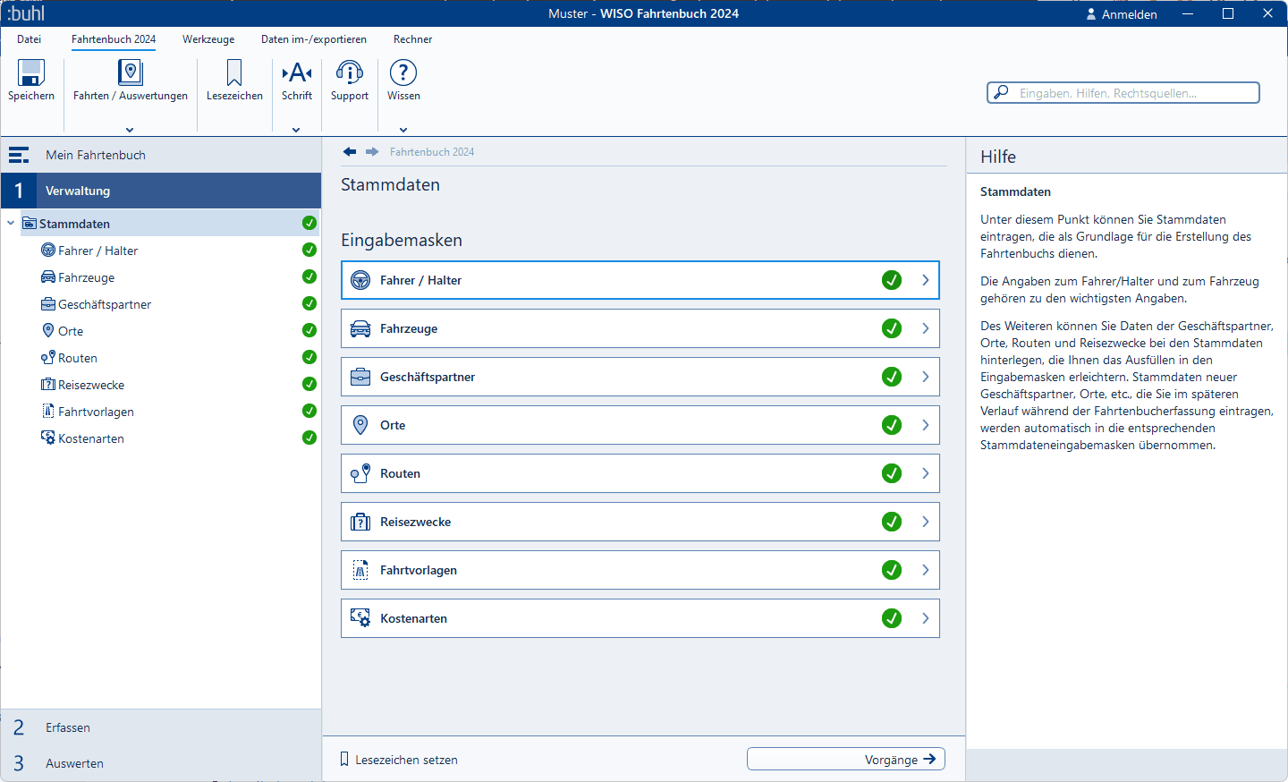
Task: Open the Werkzeuge tab
Action: coord(208,39)
